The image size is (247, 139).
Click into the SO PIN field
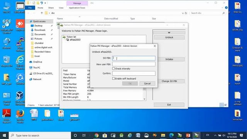tap(134, 58)
